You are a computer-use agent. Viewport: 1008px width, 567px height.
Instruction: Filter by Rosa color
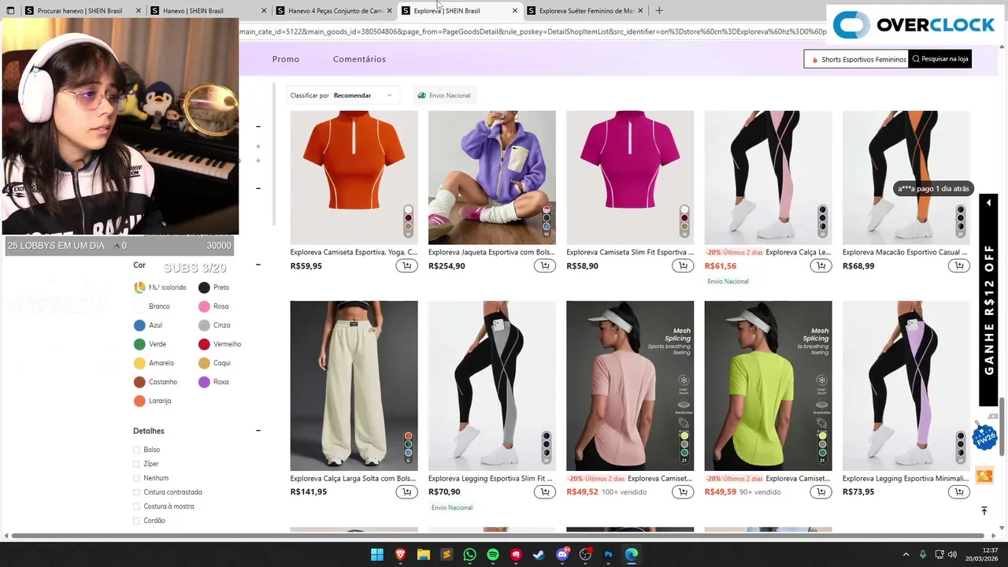(x=213, y=306)
